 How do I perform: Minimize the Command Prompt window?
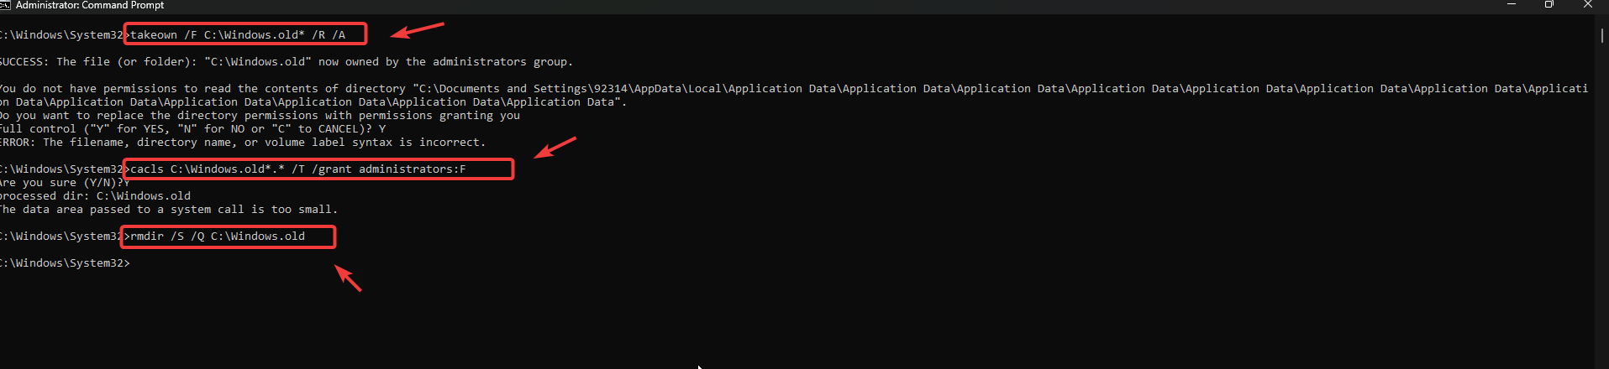click(x=1512, y=5)
